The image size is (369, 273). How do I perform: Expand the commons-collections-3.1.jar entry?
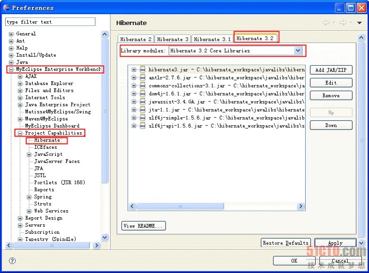pyautogui.click(x=134, y=85)
